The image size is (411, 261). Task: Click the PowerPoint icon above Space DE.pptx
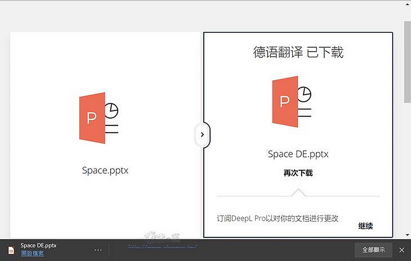[x=292, y=102]
